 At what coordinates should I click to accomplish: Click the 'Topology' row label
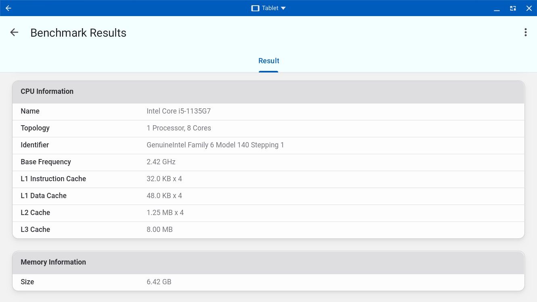pyautogui.click(x=35, y=128)
